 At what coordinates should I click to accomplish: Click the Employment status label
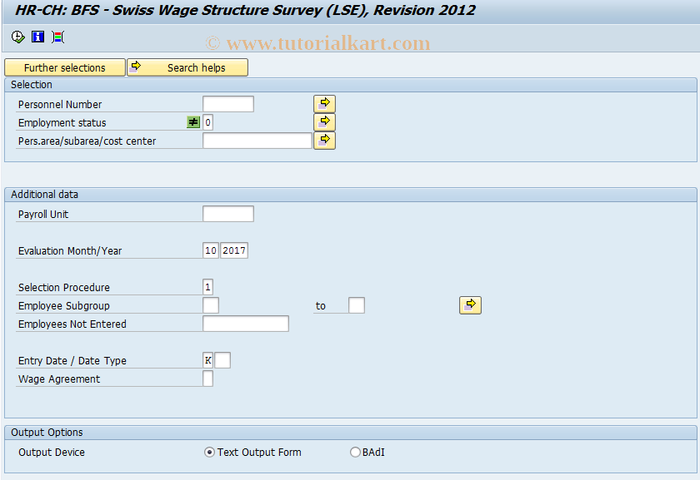[x=62, y=123]
